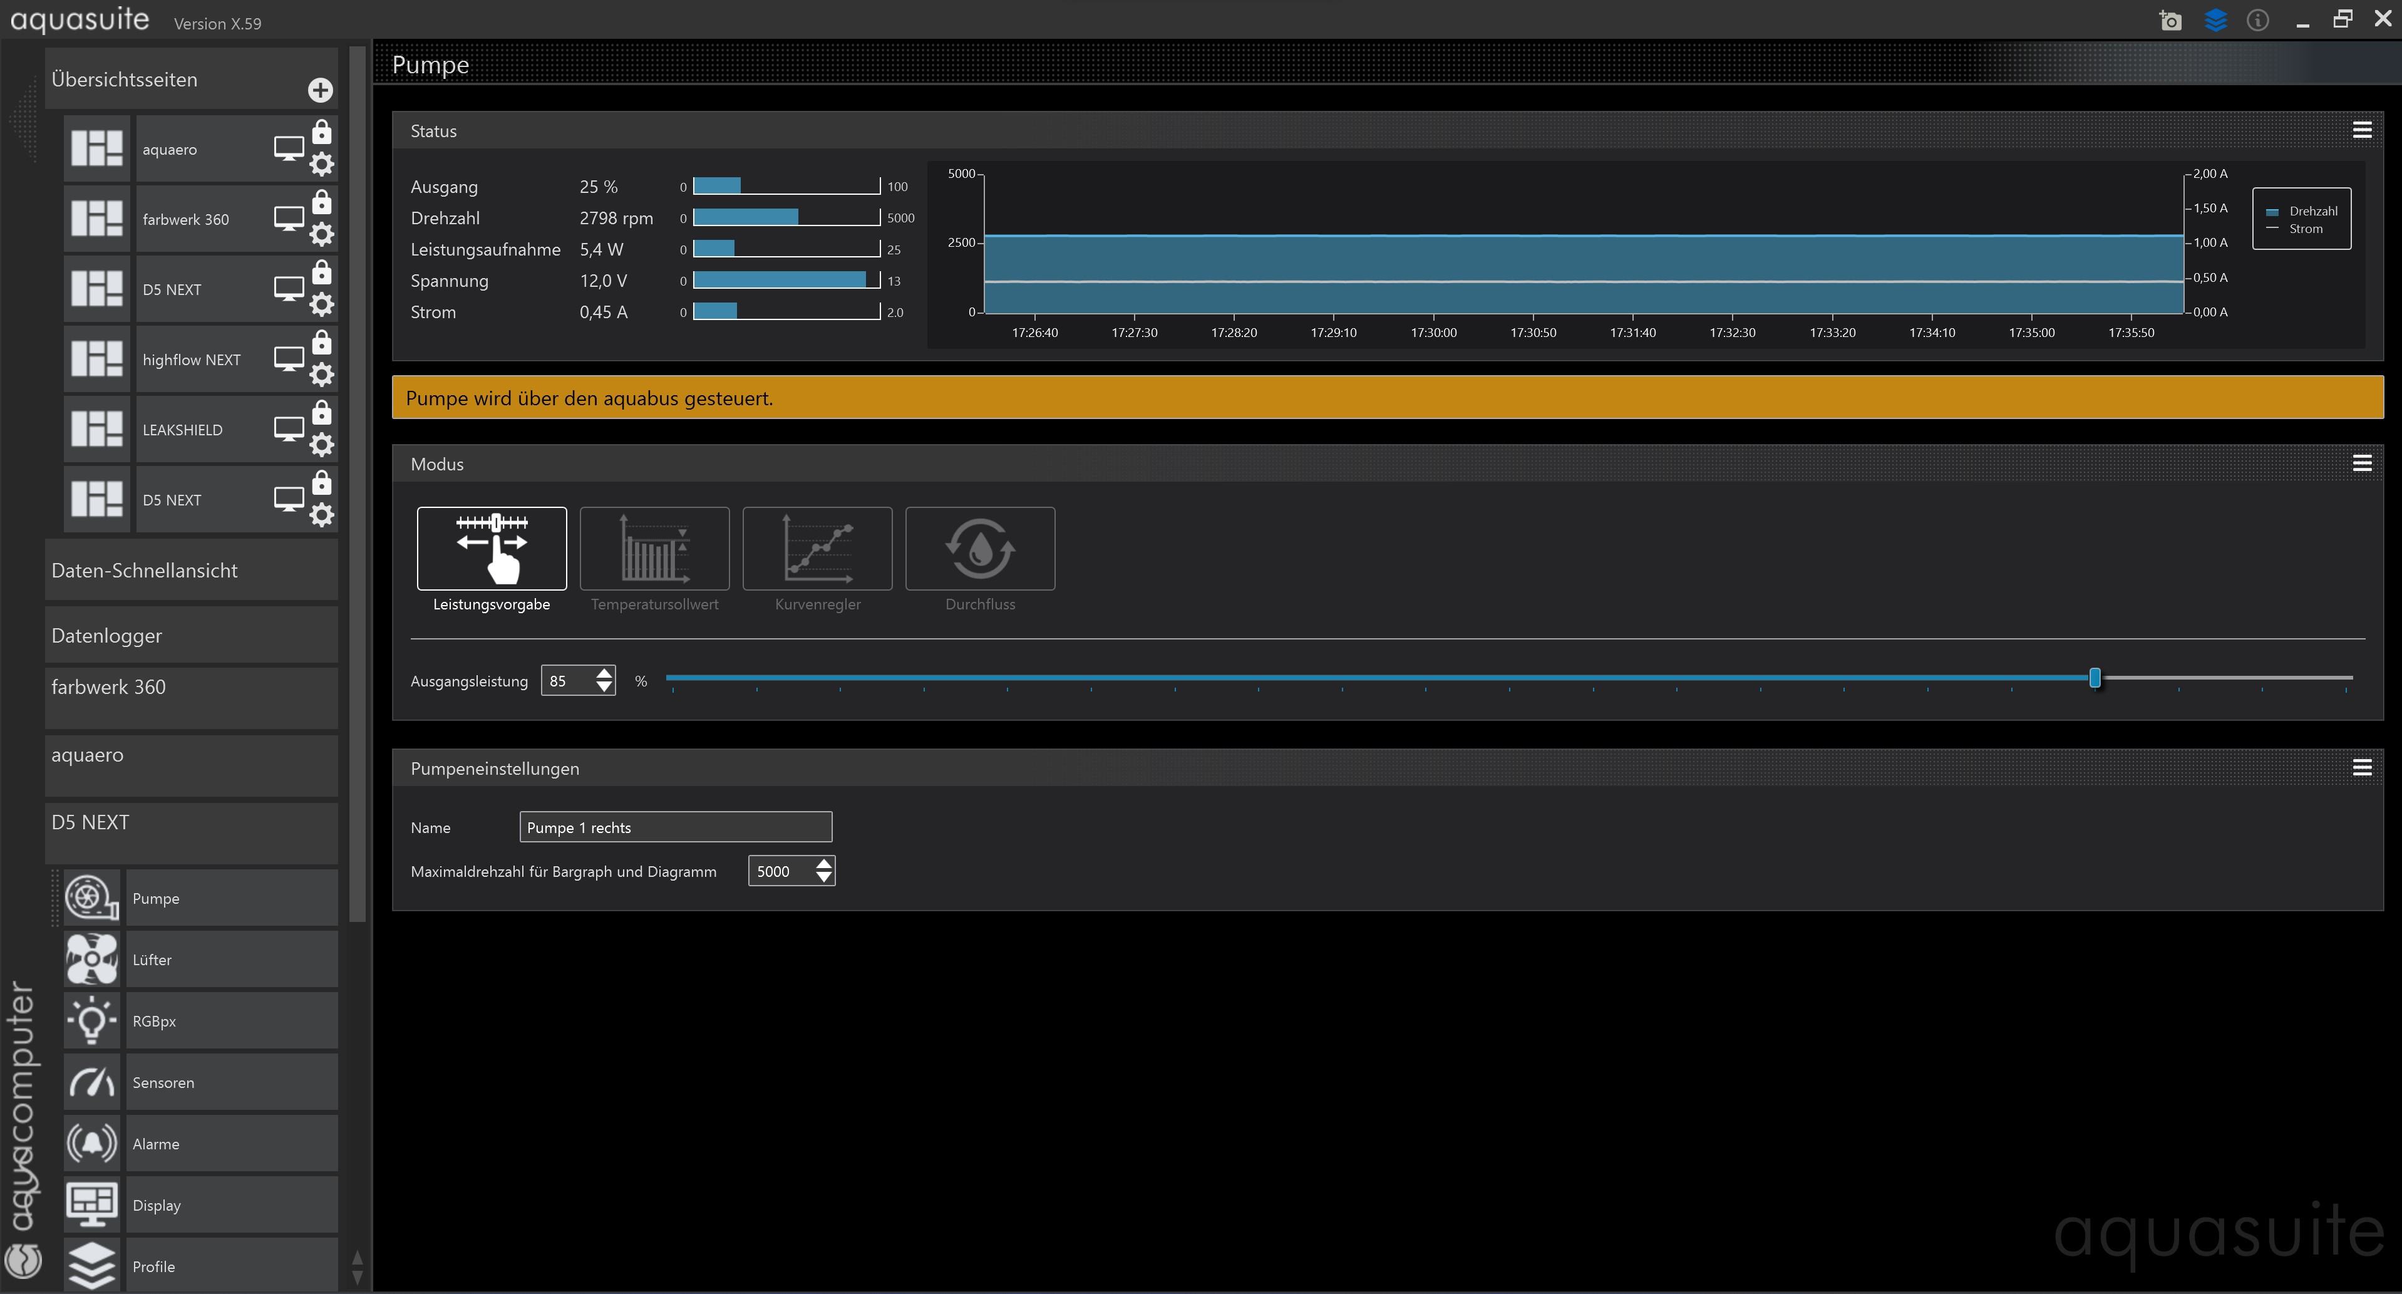The height and width of the screenshot is (1294, 2402).
Task: Increase Ausgangsleistung with the up arrow
Action: [x=604, y=673]
